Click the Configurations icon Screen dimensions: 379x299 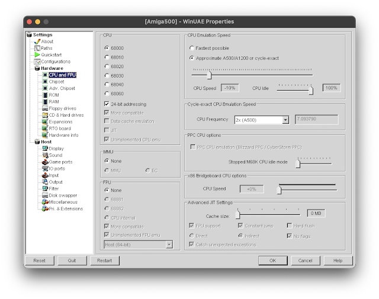click(37, 62)
